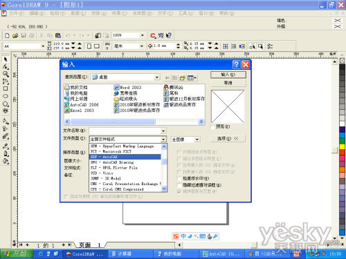Set landscape page orientation
346x259 pixels.
tap(97, 46)
